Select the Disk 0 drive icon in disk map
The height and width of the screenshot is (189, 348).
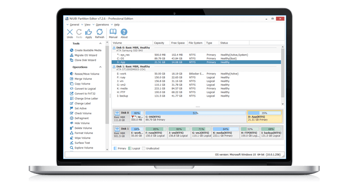(117, 113)
